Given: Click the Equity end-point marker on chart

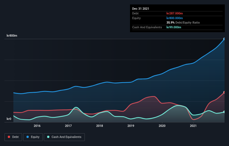Looking at the screenshot, I should [225, 39].
